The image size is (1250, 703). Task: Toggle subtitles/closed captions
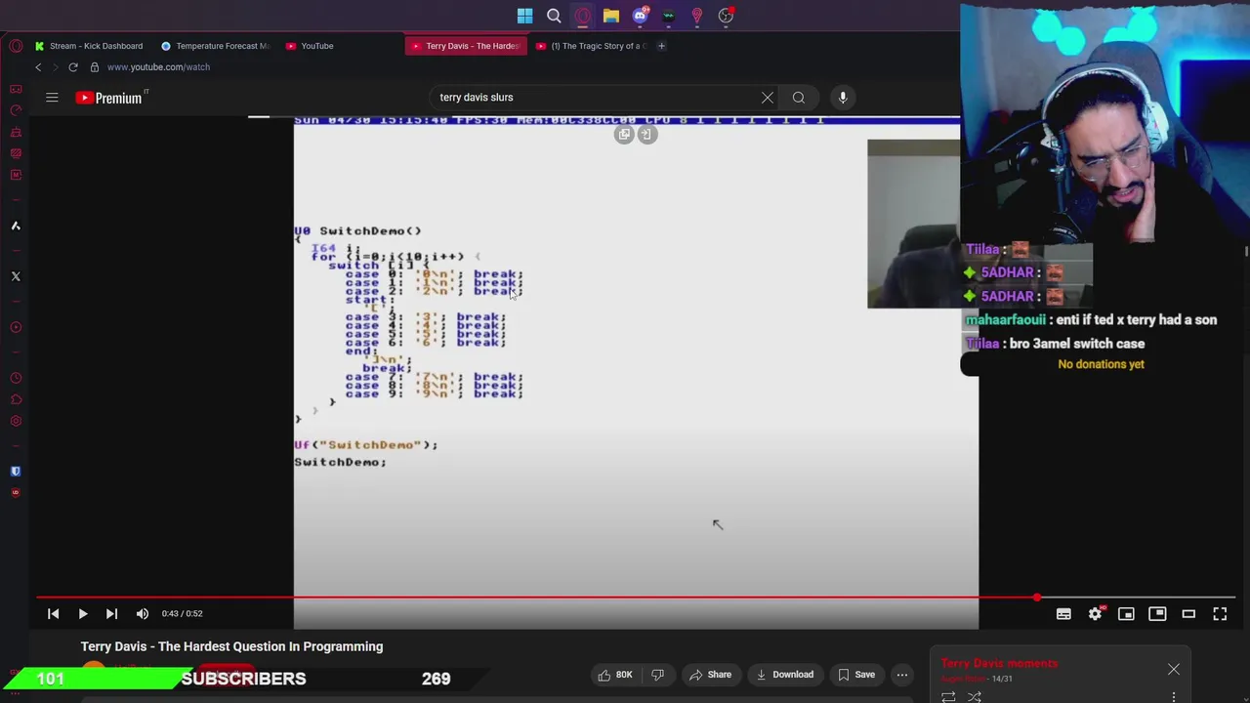1063,613
